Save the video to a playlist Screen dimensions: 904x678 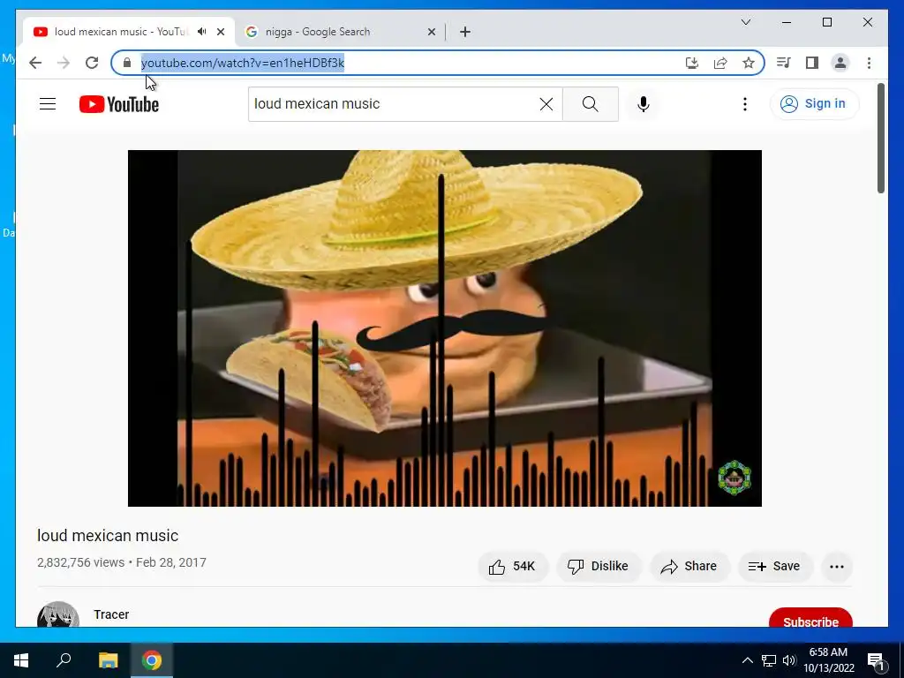775,566
